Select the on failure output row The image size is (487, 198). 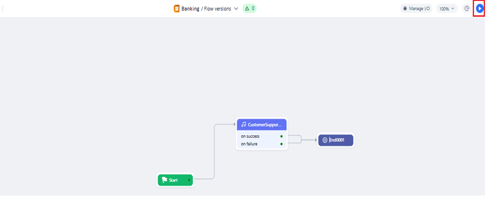[262, 144]
